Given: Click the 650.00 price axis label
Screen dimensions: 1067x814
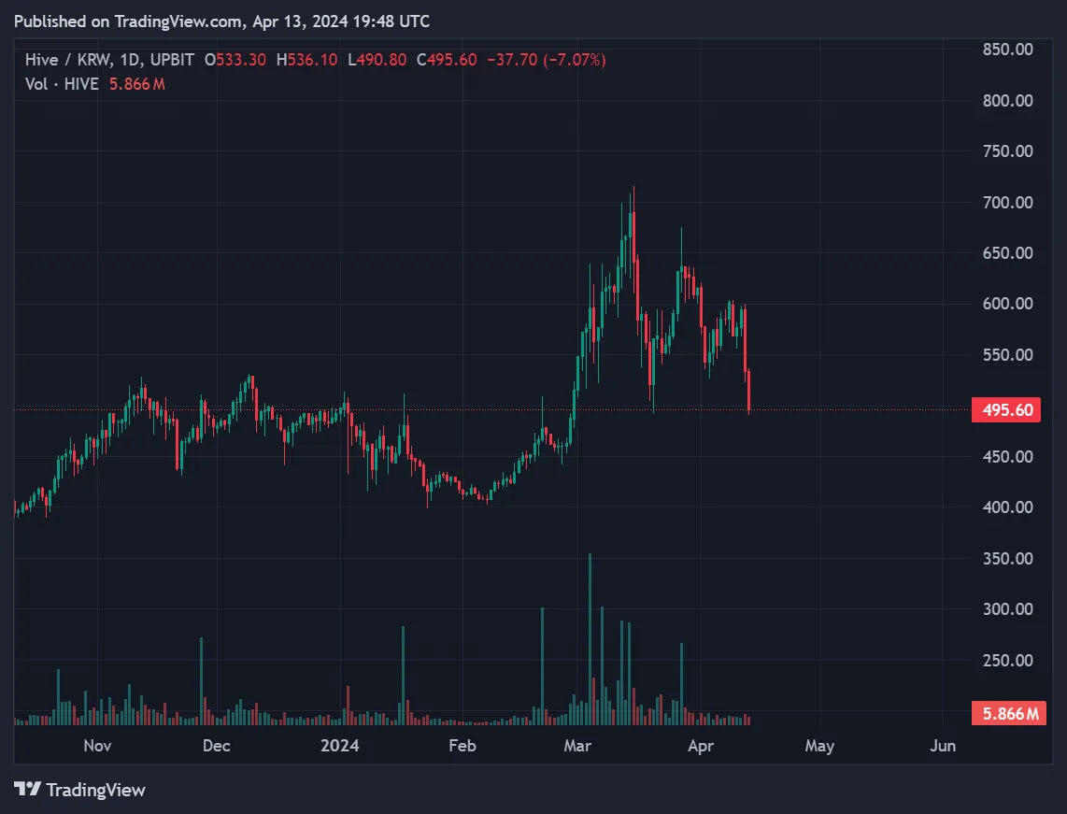Looking at the screenshot, I should (1008, 253).
